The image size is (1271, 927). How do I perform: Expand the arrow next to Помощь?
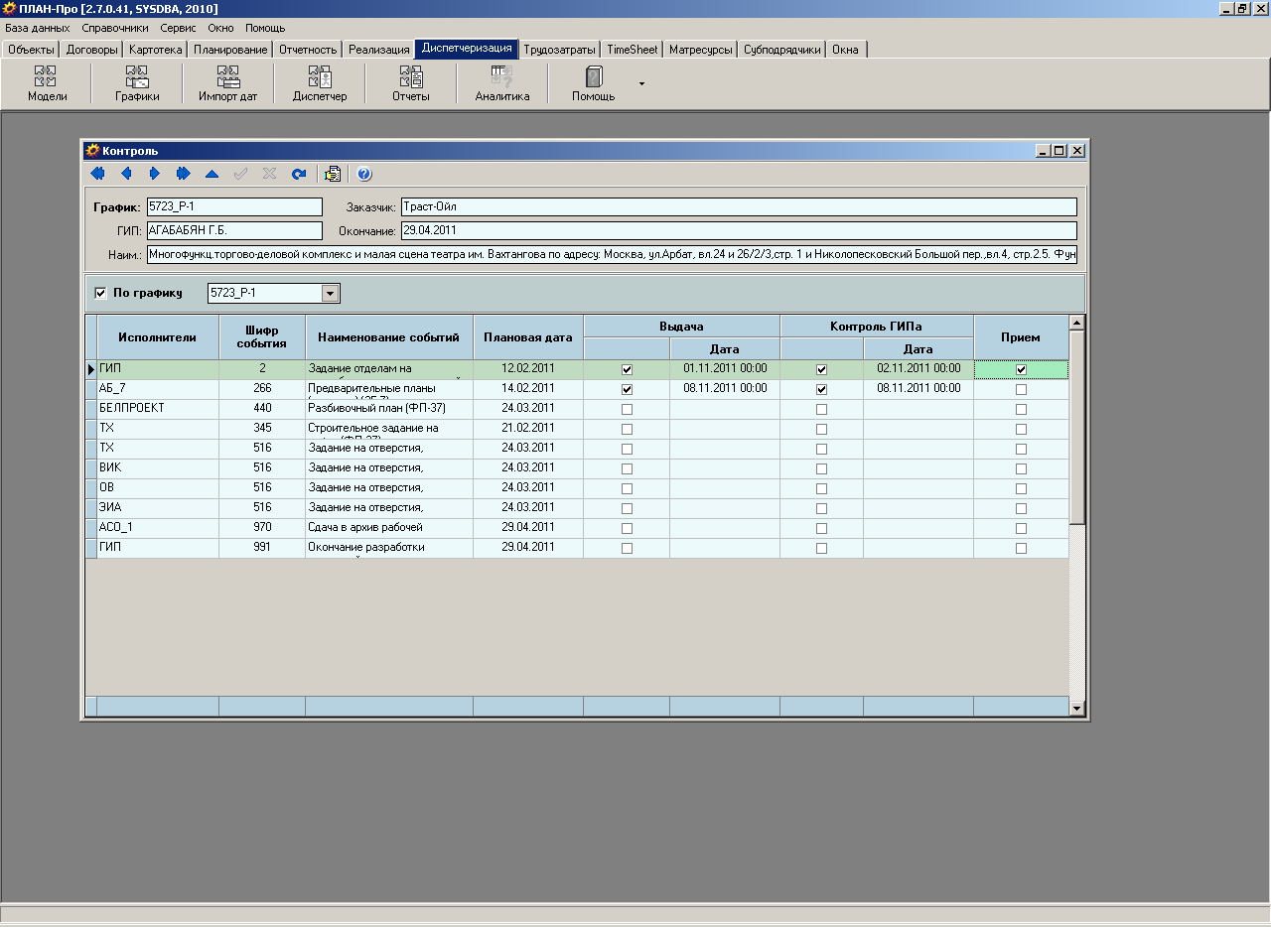pos(641,83)
